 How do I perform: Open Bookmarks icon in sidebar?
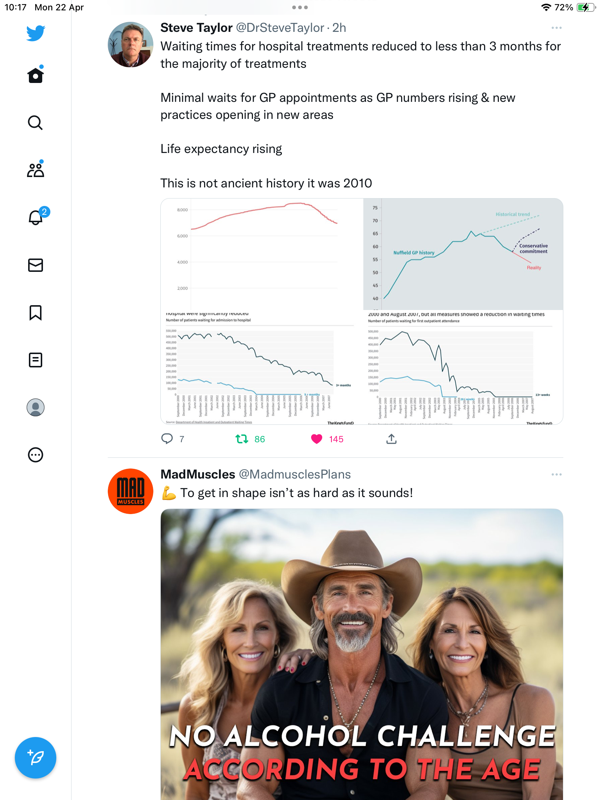tap(36, 313)
